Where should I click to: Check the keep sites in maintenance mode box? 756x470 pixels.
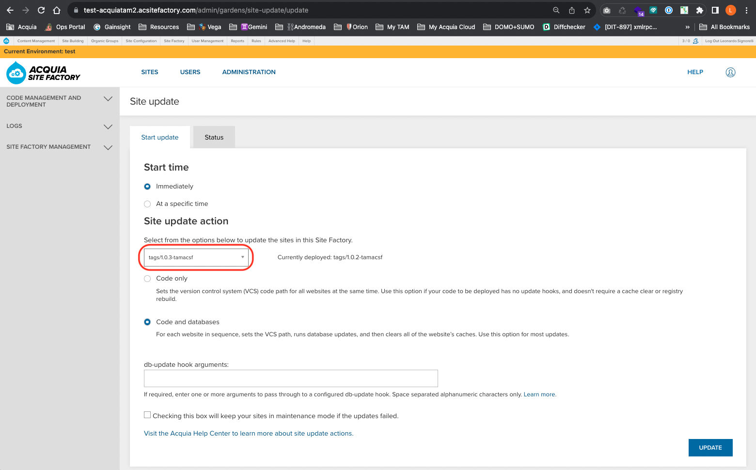point(147,415)
